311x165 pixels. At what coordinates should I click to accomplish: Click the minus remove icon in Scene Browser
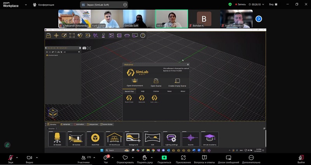click(50, 52)
